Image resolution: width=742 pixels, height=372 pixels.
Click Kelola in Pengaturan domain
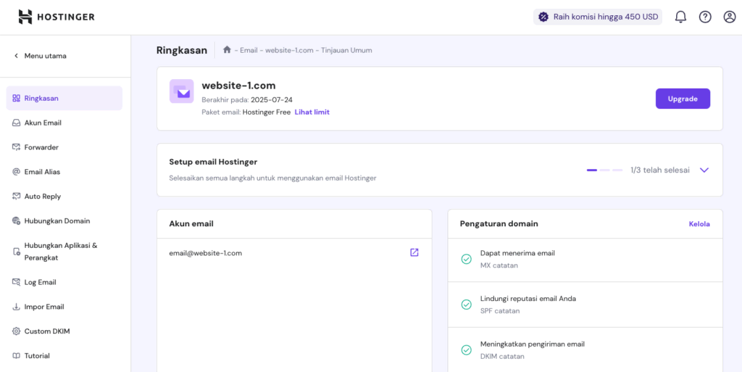tap(699, 224)
